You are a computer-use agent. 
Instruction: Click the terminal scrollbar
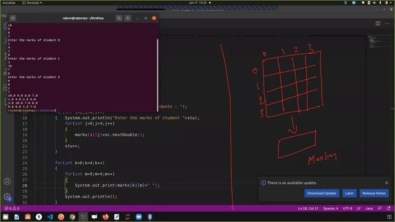(x=158, y=75)
